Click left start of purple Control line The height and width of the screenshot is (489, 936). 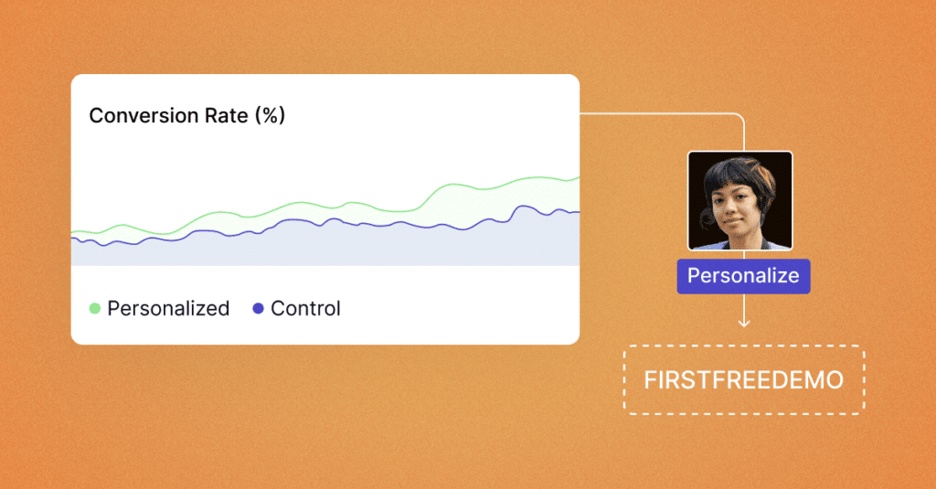[x=73, y=239]
